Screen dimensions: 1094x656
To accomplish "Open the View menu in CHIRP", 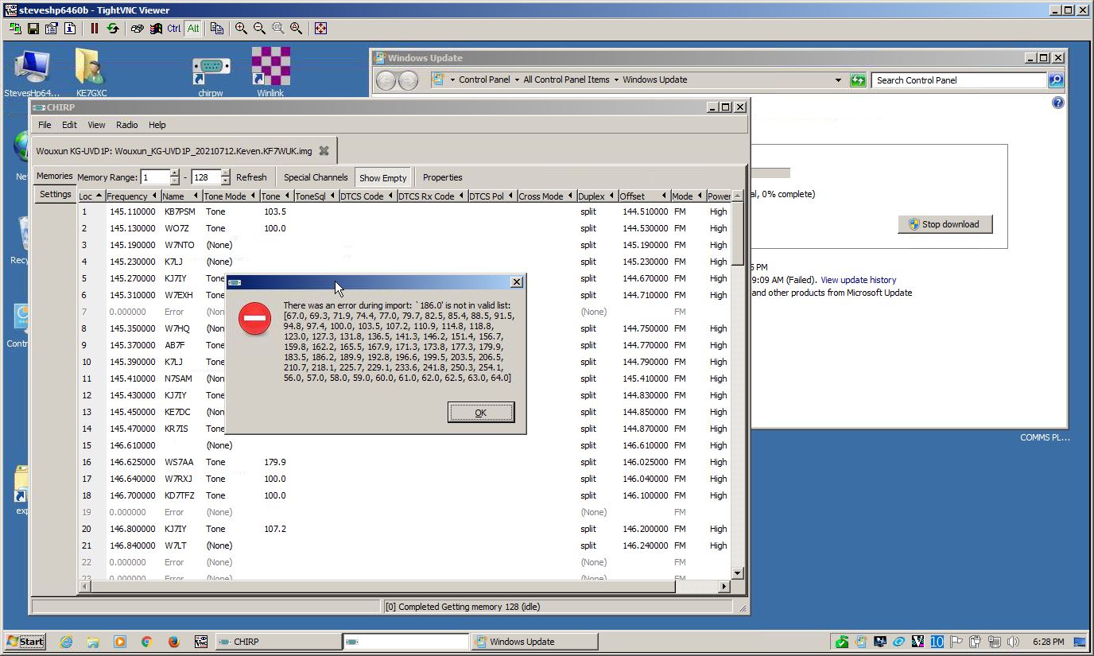I will point(96,125).
